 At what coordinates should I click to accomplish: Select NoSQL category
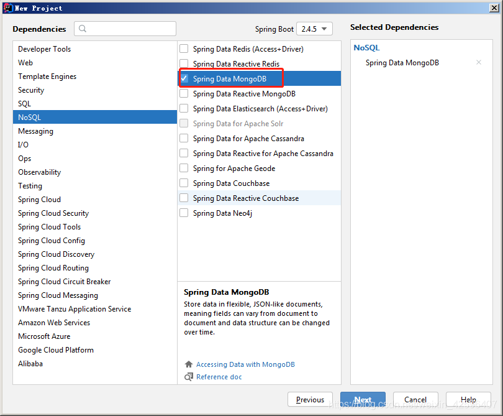pos(95,118)
